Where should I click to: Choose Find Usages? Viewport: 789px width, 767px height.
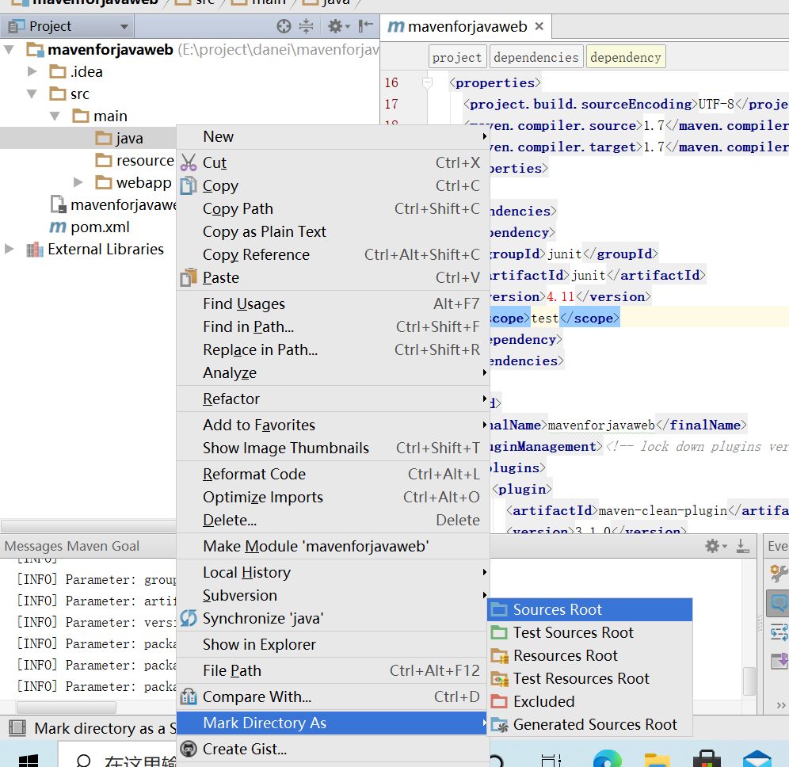[x=334, y=303]
